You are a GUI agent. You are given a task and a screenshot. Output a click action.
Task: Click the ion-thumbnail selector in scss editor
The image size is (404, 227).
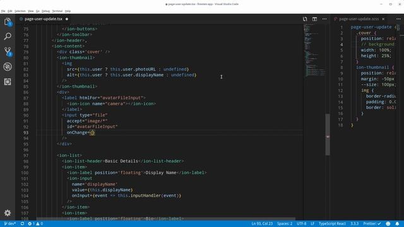coord(372,67)
